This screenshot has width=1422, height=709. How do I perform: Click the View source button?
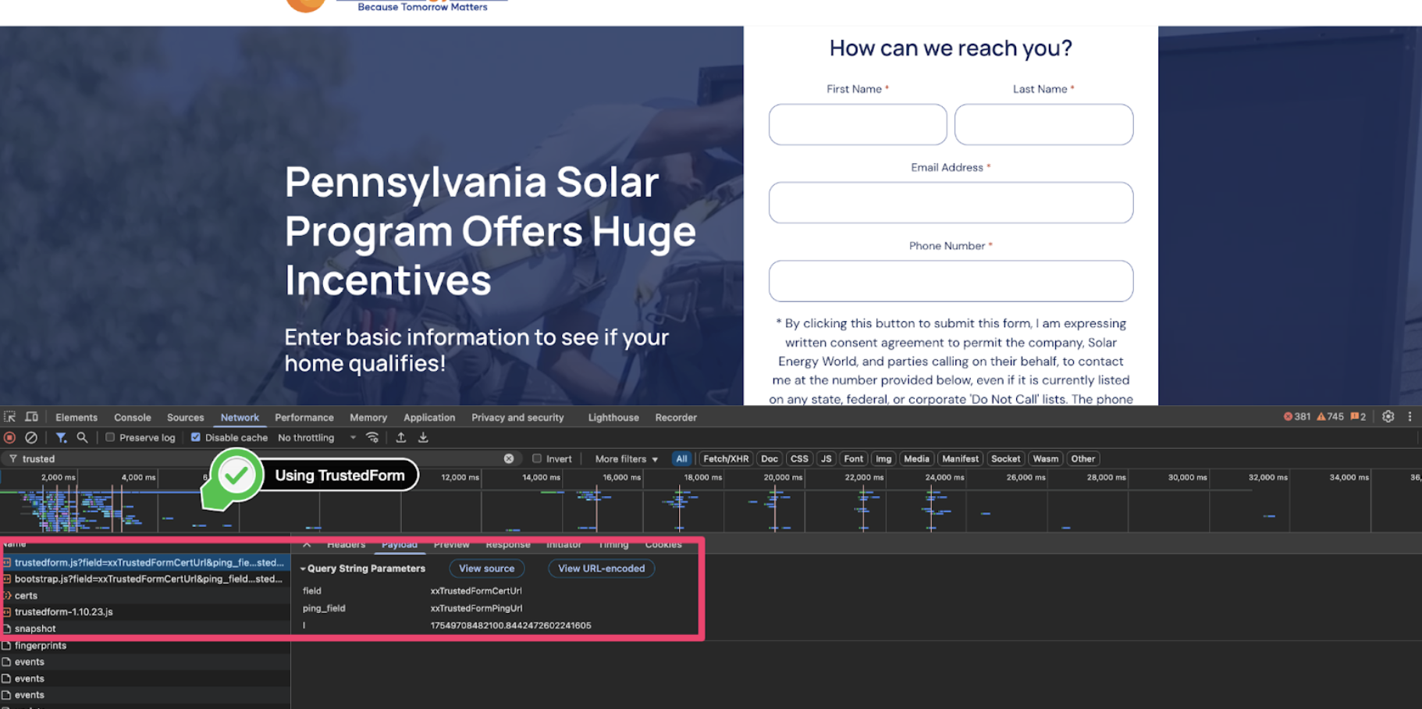click(x=486, y=568)
